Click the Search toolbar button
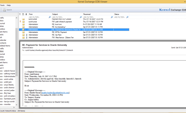186x113 pixels. (7, 10)
